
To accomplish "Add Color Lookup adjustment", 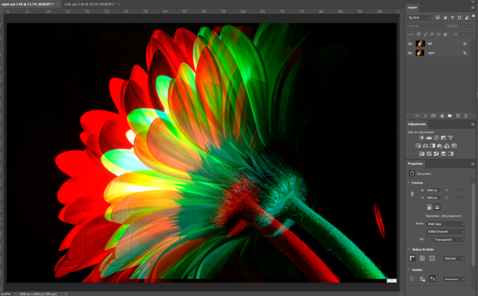I will click(454, 146).
